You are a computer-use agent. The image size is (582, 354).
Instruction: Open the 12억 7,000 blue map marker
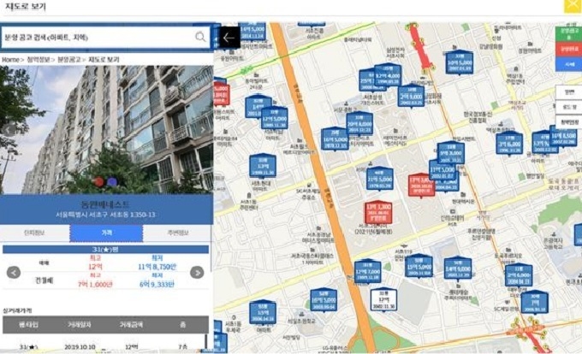(x=367, y=271)
